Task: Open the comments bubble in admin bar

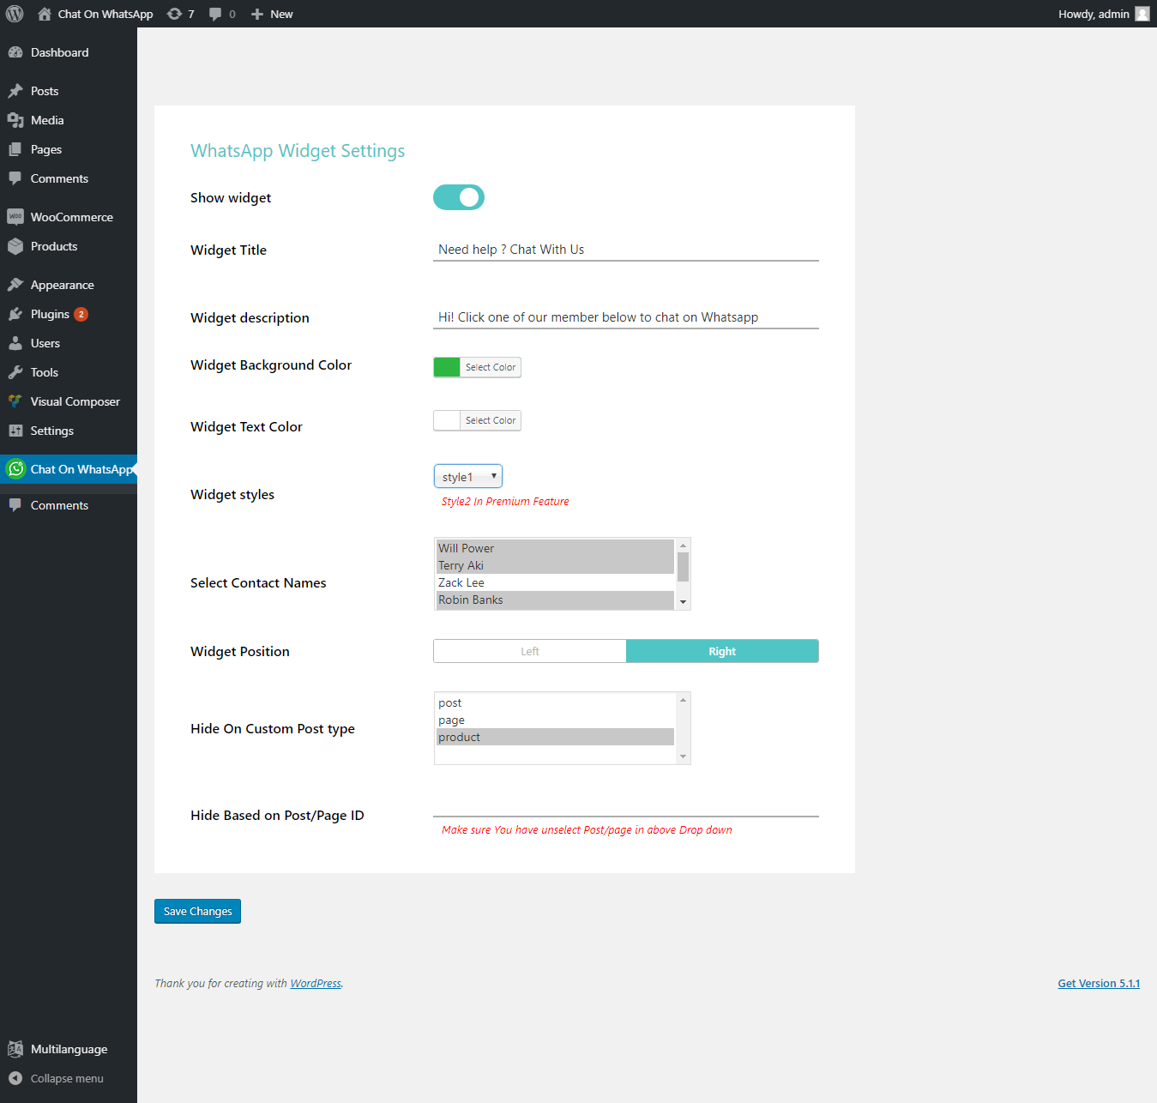Action: pos(215,14)
